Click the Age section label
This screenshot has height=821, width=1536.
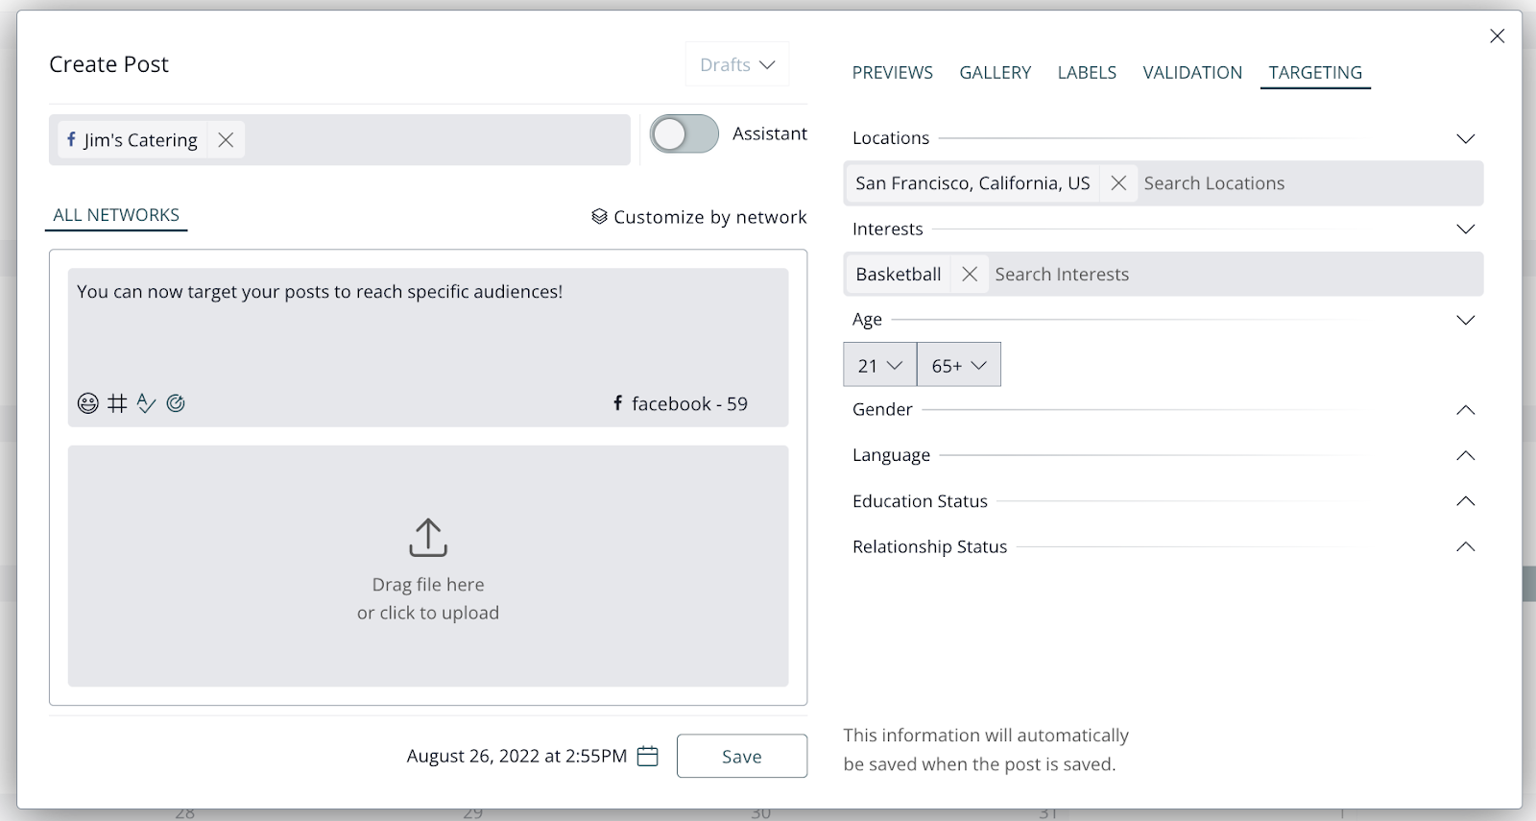(x=867, y=320)
